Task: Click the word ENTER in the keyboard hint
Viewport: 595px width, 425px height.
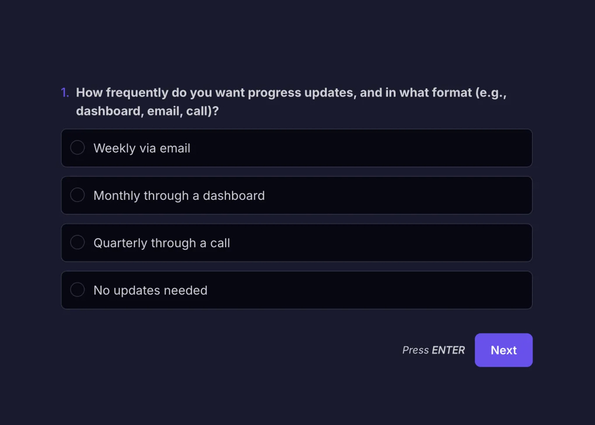Action: coord(449,350)
